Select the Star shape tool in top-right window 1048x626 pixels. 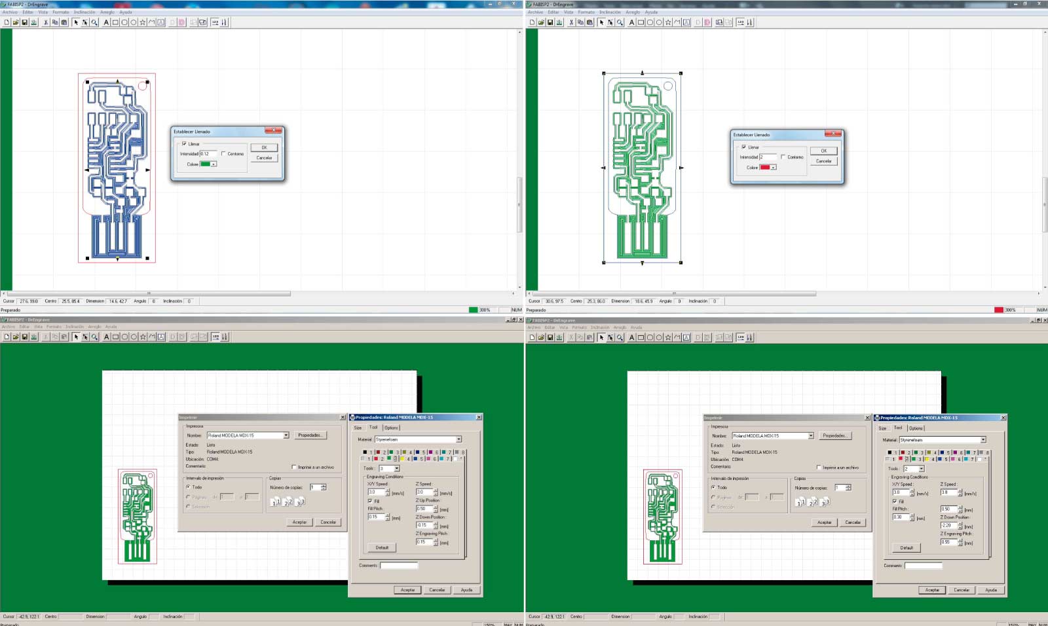(668, 22)
